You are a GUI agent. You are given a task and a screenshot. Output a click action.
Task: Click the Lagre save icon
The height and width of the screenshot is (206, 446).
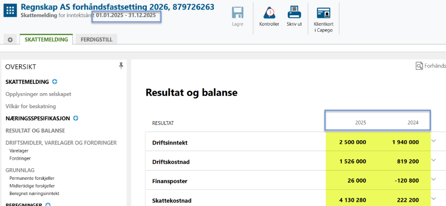pos(237,13)
